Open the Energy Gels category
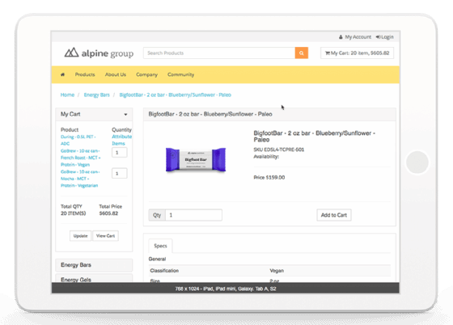 coord(94,279)
